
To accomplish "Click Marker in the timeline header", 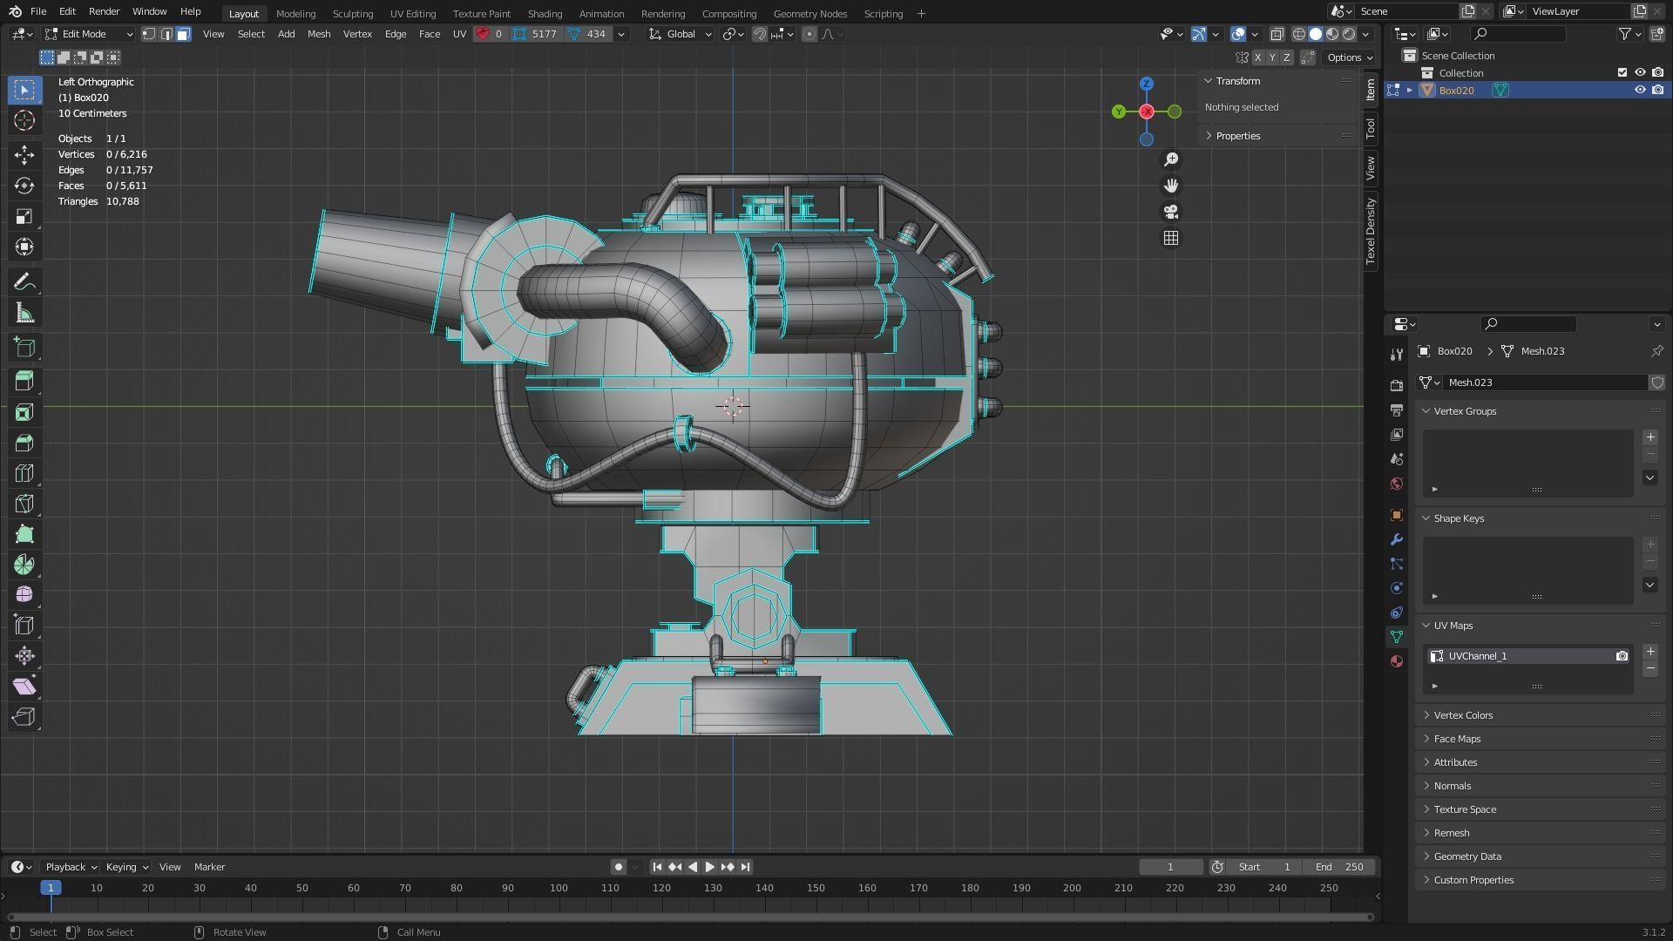I will coord(209,867).
